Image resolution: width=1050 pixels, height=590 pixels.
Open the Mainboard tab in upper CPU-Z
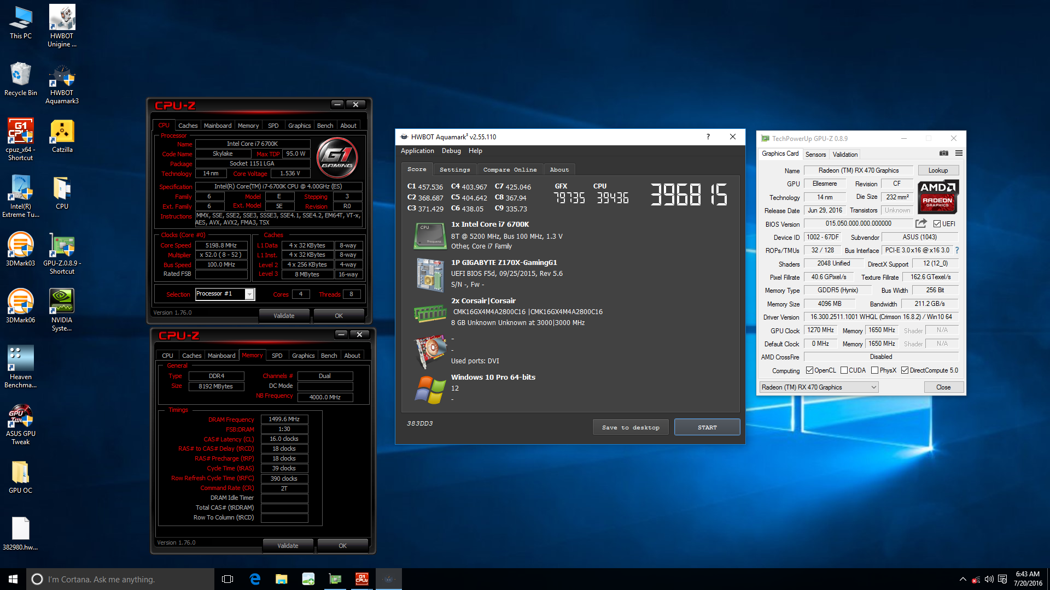point(218,126)
